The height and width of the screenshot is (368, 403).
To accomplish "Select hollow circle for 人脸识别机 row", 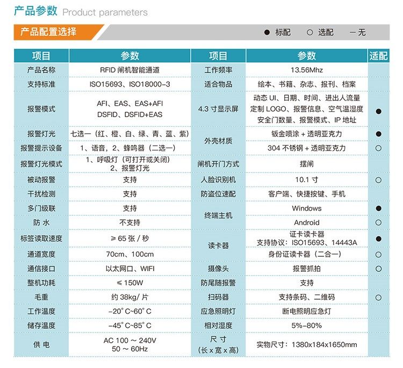I will click(378, 180).
